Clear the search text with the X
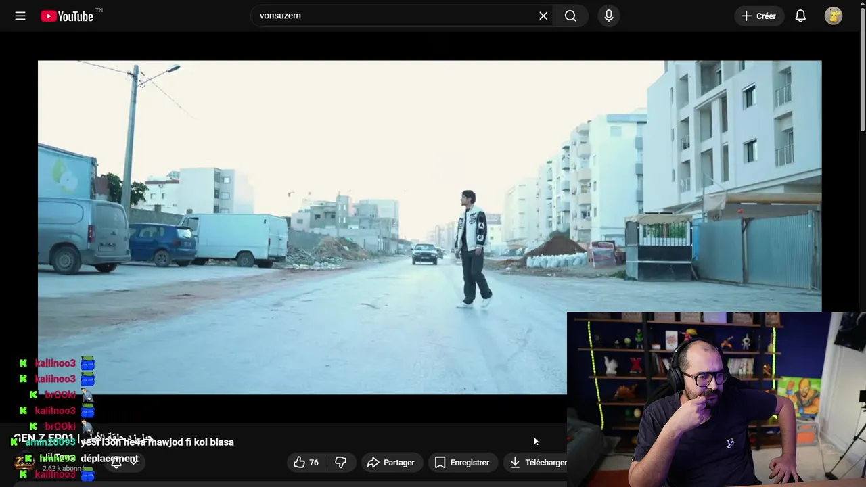 tap(543, 16)
